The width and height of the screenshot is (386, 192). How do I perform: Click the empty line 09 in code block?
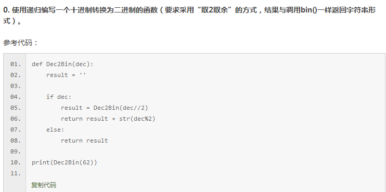205,151
